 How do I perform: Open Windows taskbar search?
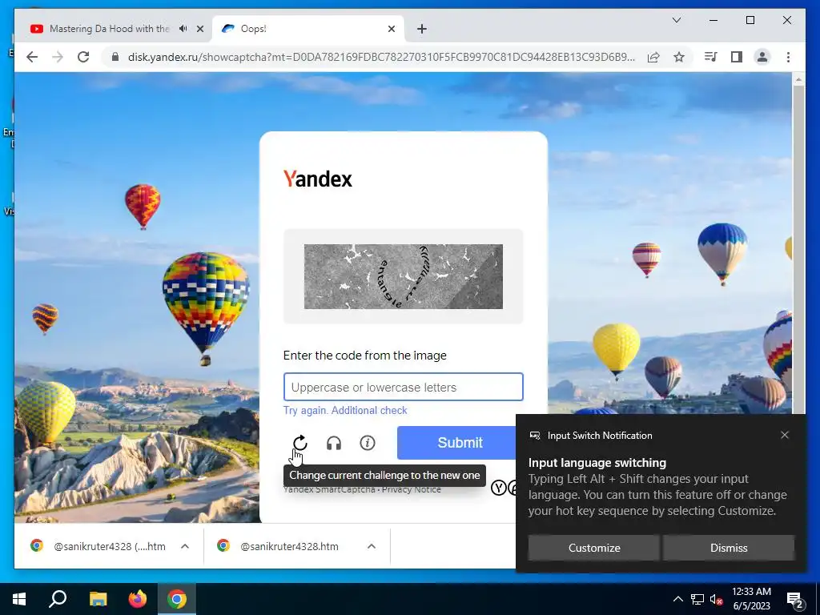pyautogui.click(x=58, y=599)
